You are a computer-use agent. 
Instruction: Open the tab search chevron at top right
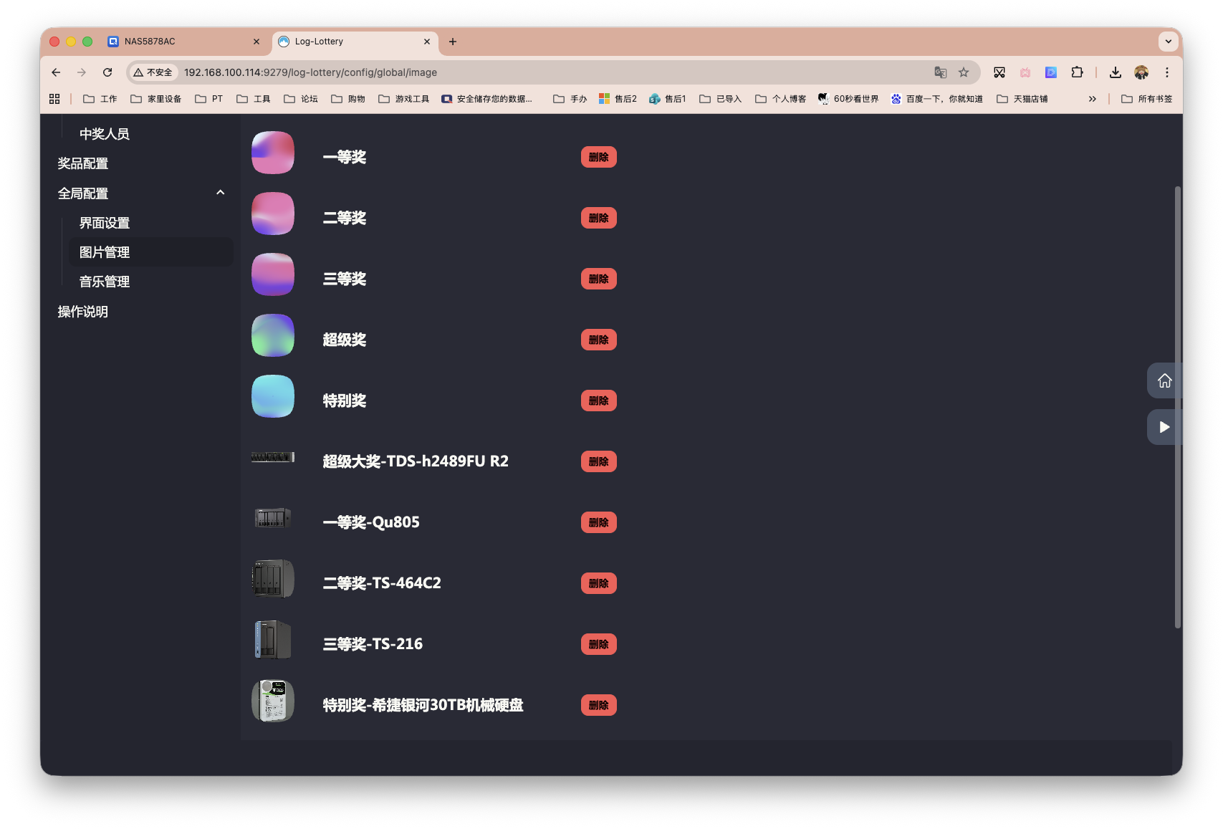[x=1168, y=42]
